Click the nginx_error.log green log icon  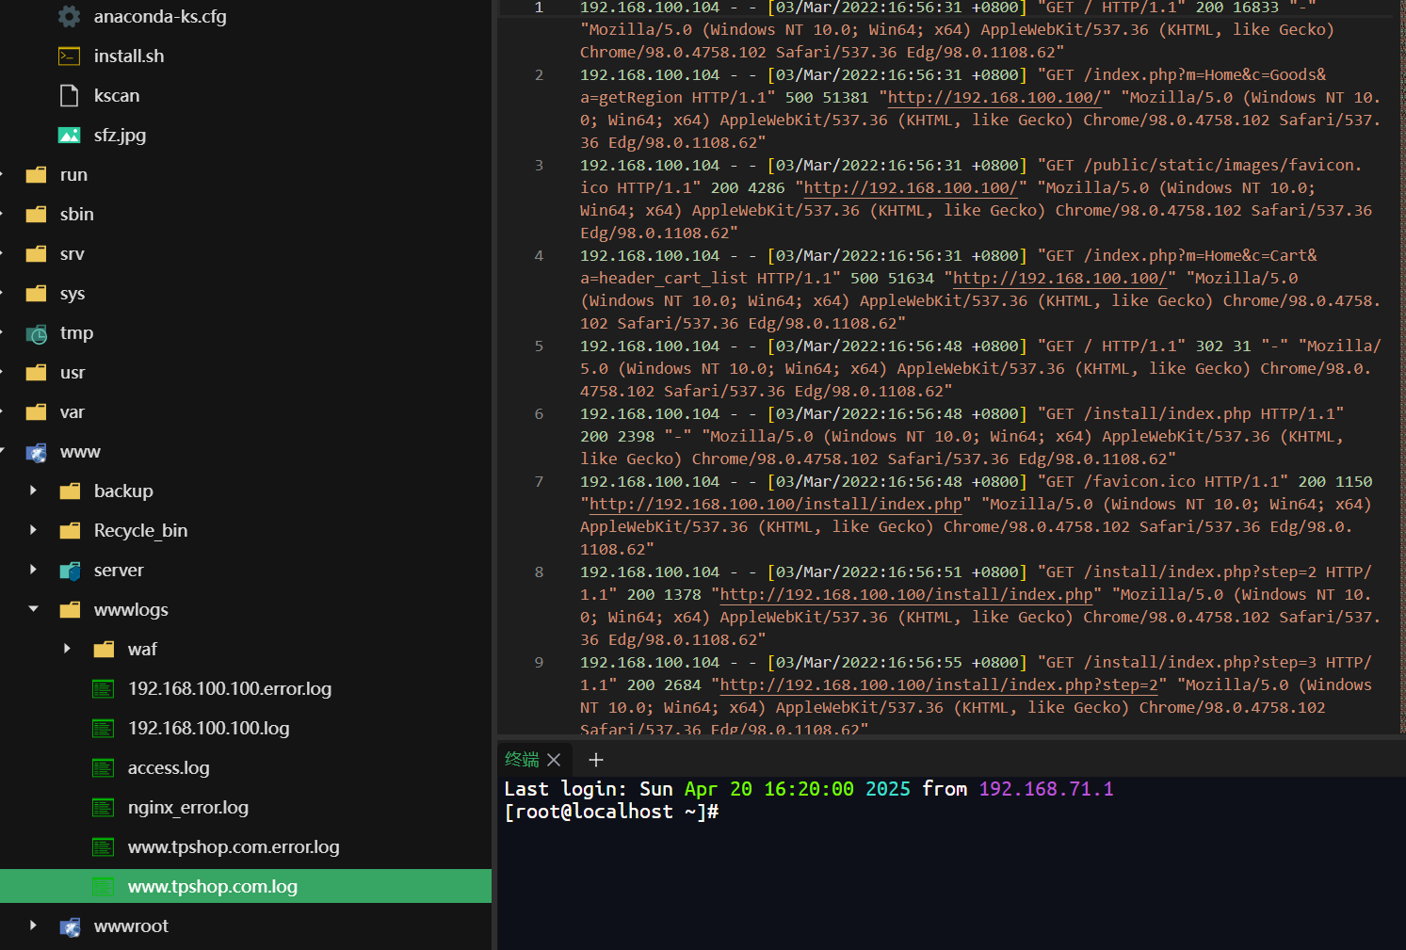point(103,808)
